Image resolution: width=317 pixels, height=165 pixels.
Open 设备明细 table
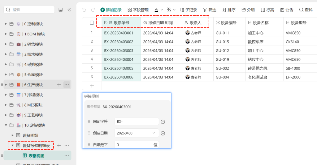pos(30,135)
